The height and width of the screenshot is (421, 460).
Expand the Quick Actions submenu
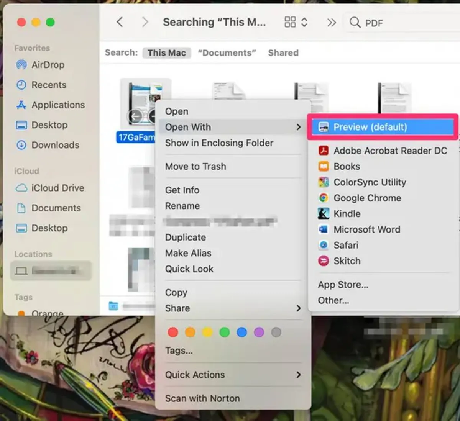pos(195,375)
